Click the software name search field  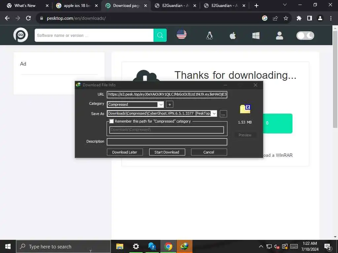point(94,35)
